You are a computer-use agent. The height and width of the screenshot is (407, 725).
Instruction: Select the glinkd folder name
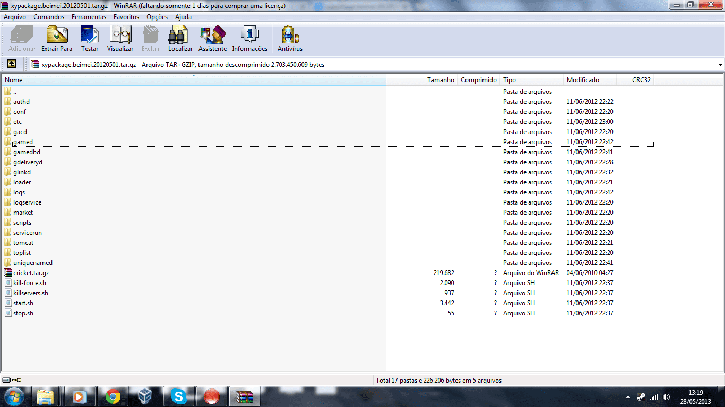[x=22, y=172]
